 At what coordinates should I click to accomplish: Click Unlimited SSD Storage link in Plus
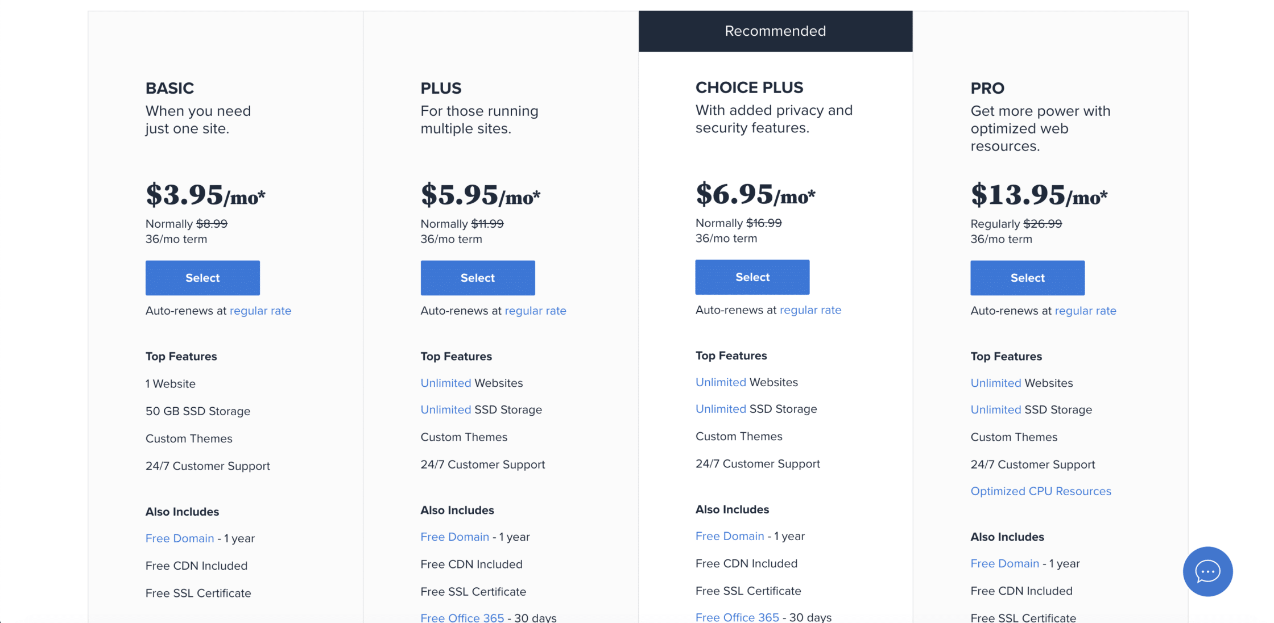(x=446, y=409)
